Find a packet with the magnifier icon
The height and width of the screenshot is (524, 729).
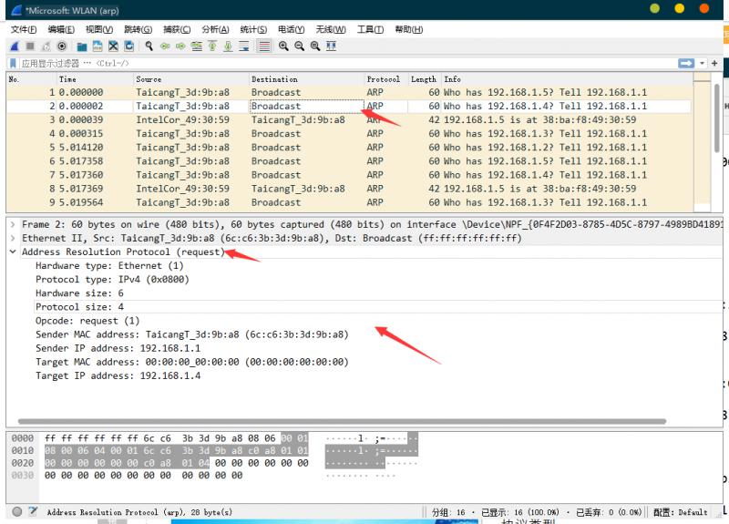click(149, 46)
